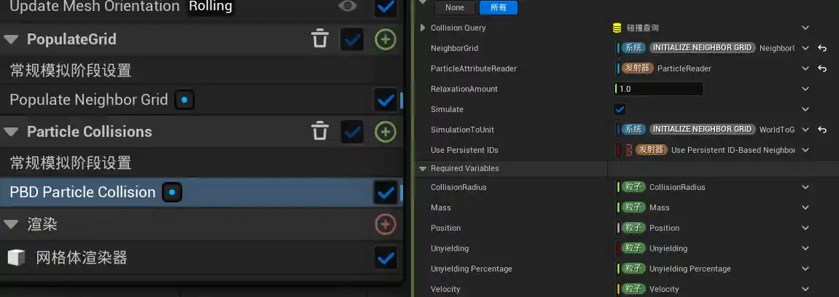Toggle eye icon on Update Mesh Orientation
The image size is (839, 297).
tap(348, 7)
